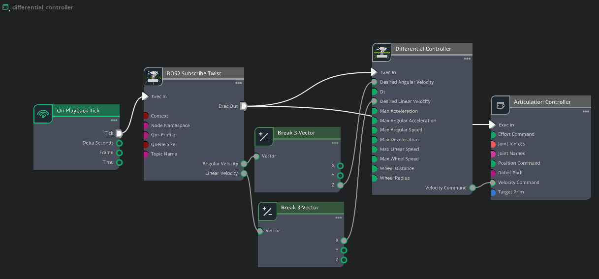Click the upper Break 3-Vector Y output port
This screenshot has width=599, height=279.
pyautogui.click(x=341, y=175)
